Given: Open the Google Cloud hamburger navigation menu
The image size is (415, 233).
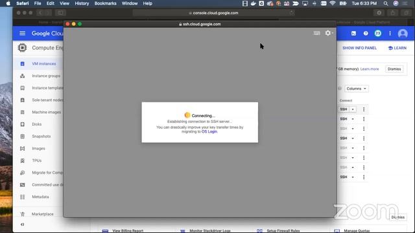Looking at the screenshot, I should pyautogui.click(x=23, y=33).
